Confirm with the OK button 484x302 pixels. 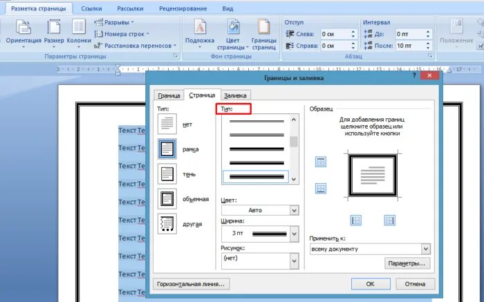pyautogui.click(x=371, y=284)
